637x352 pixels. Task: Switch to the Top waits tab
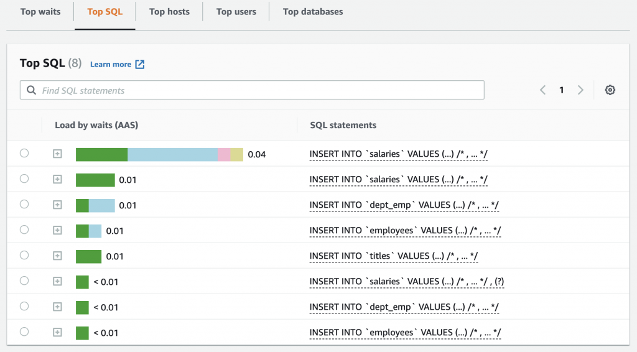[x=40, y=12]
